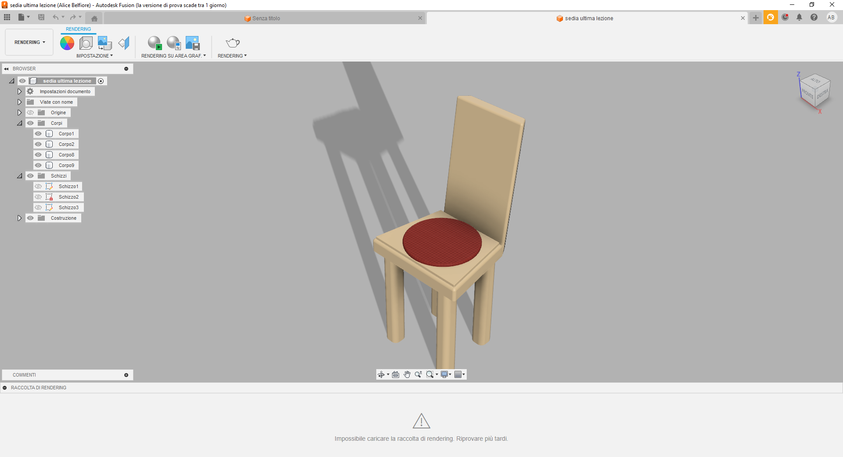Show Schizzo2 sketch via eye icon

[39, 197]
